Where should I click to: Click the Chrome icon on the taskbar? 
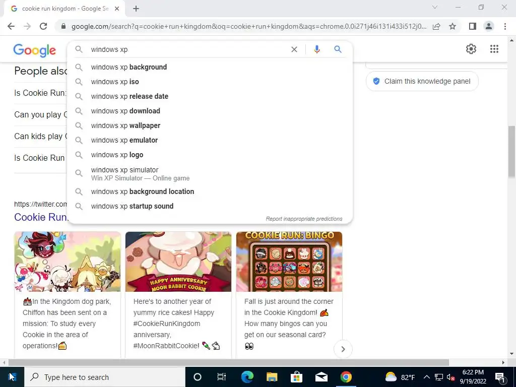[x=346, y=377]
